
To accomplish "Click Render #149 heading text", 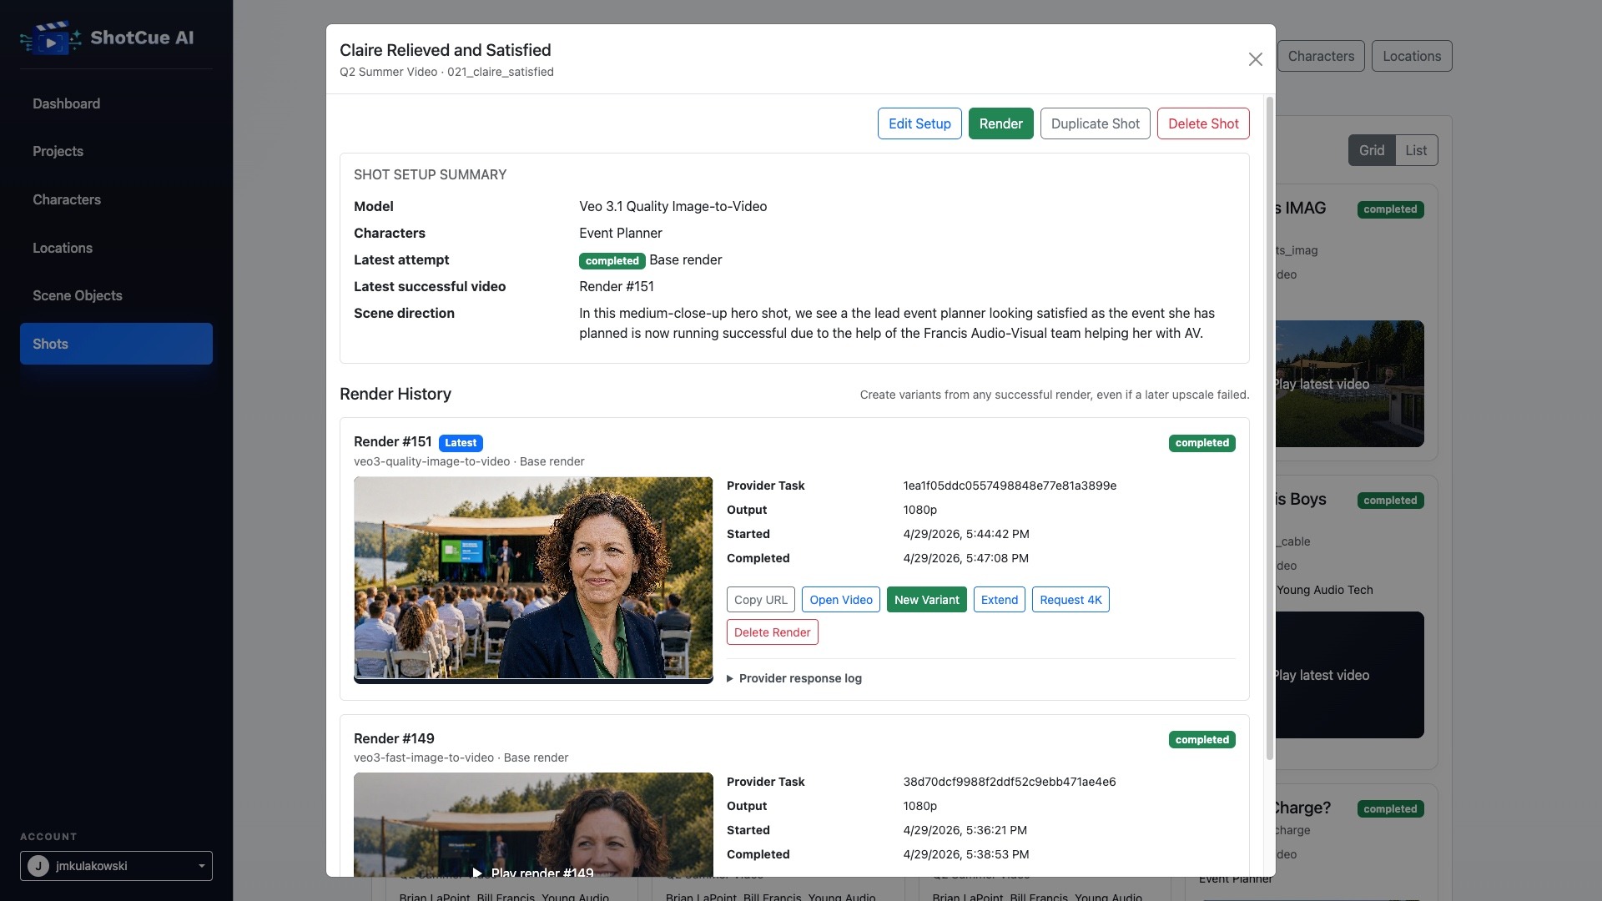I will 394,738.
